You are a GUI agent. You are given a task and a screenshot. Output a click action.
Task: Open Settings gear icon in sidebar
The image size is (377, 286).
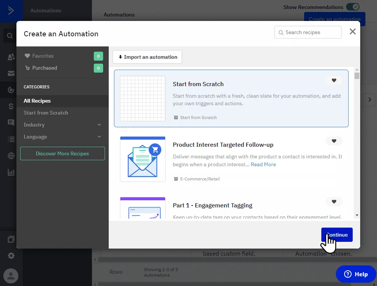[x=11, y=256]
